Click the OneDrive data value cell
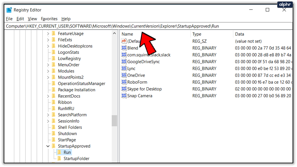 click(x=263, y=75)
